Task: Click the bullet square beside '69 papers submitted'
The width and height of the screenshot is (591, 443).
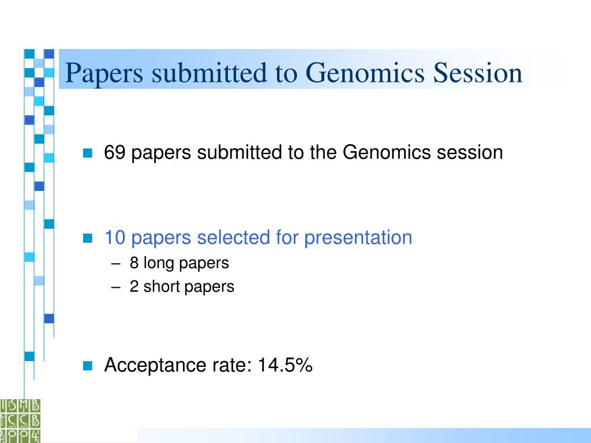Action: [x=88, y=153]
